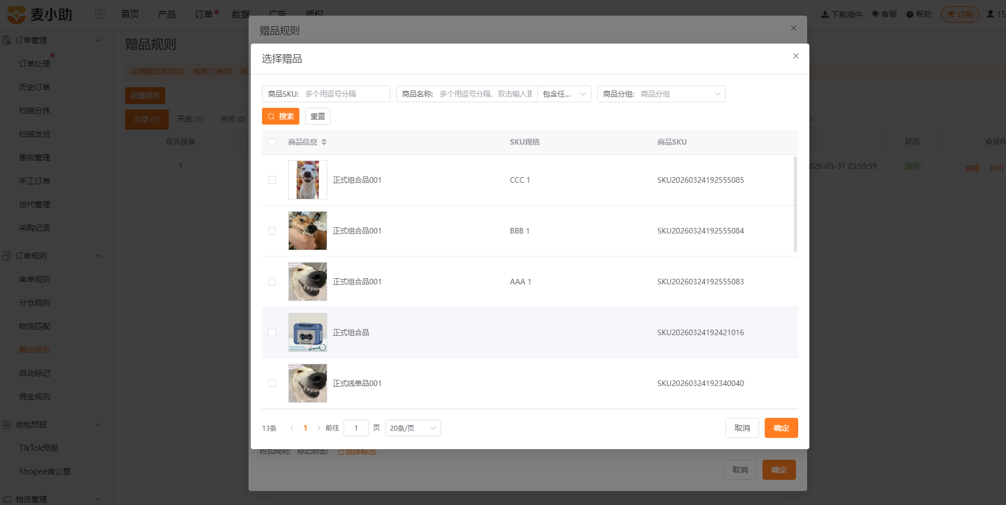Switch to 关闭 (0) tab
The width and height of the screenshot is (1006, 505).
tap(232, 119)
